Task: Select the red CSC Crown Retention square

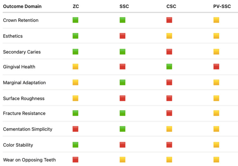Action: click(x=169, y=20)
